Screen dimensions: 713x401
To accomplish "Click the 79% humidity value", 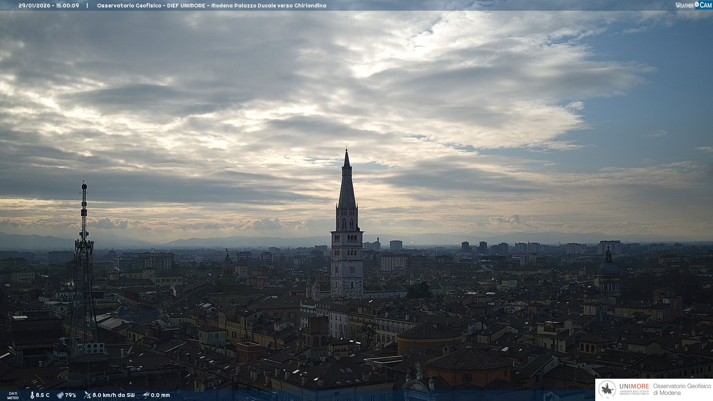I will [x=71, y=395].
